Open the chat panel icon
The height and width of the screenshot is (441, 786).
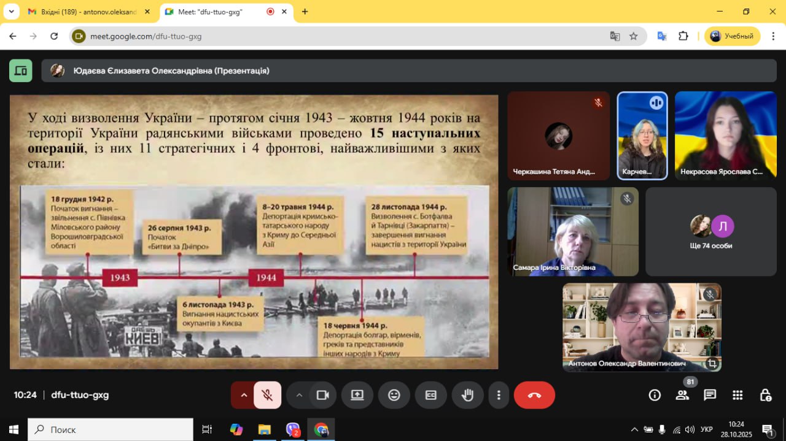pos(710,395)
